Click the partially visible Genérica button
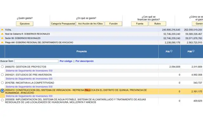Image resolution: width=203 pixels, height=119 pixels. point(197,24)
